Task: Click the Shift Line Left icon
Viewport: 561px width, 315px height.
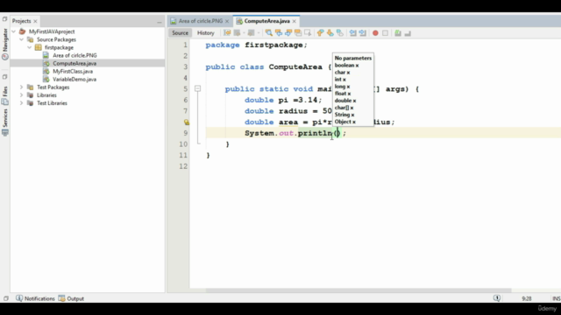Action: click(352, 33)
